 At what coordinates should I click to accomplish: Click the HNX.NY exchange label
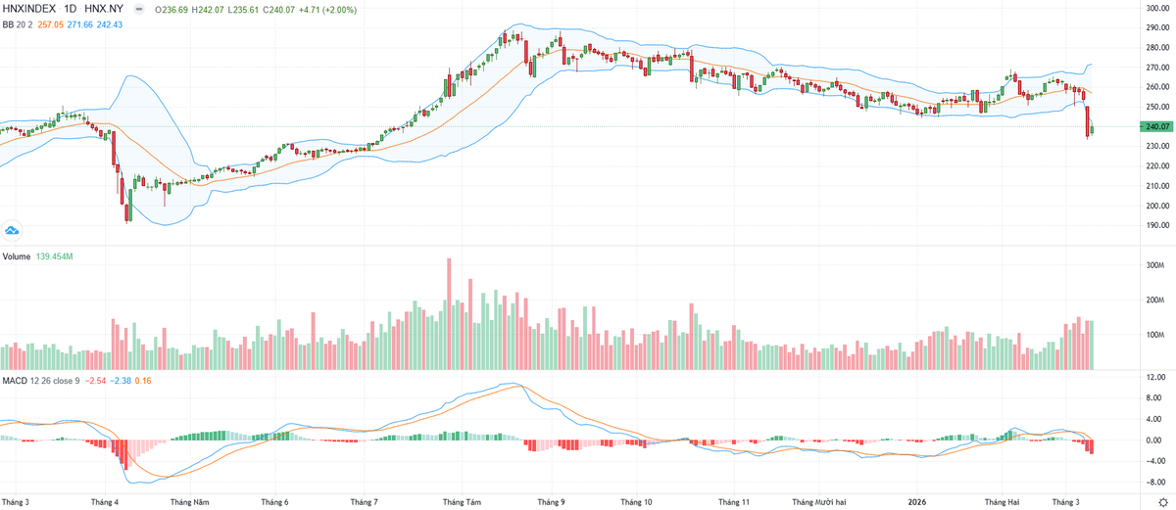(x=103, y=9)
